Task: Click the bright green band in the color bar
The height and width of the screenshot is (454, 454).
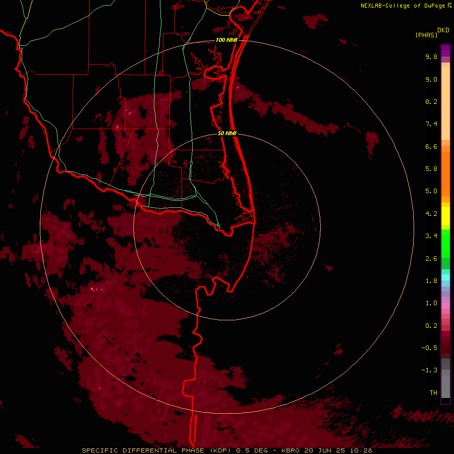Action: click(445, 244)
